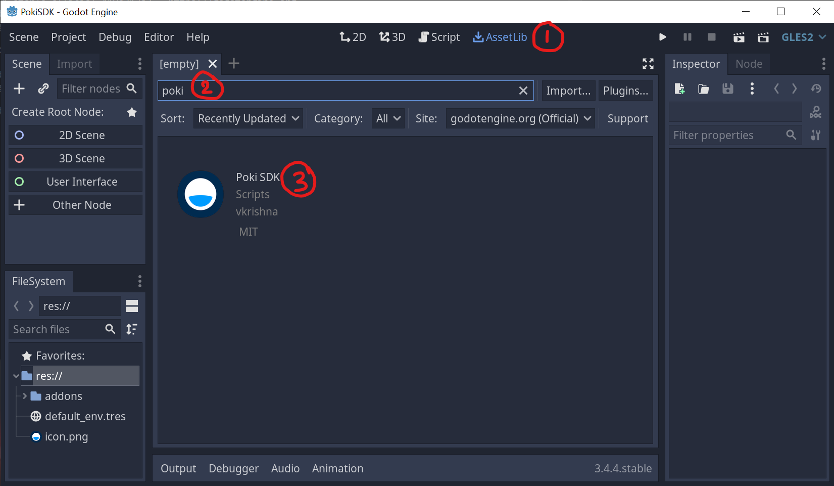Click the Import... button

[568, 91]
